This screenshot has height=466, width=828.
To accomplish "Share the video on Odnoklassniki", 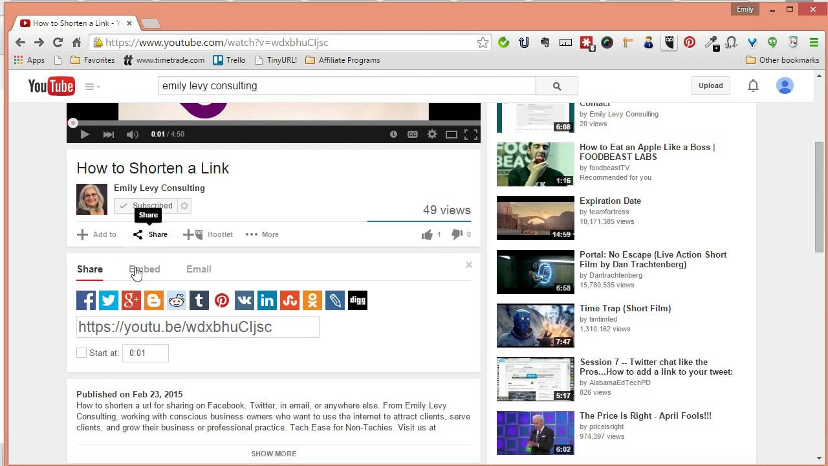I will click(312, 300).
